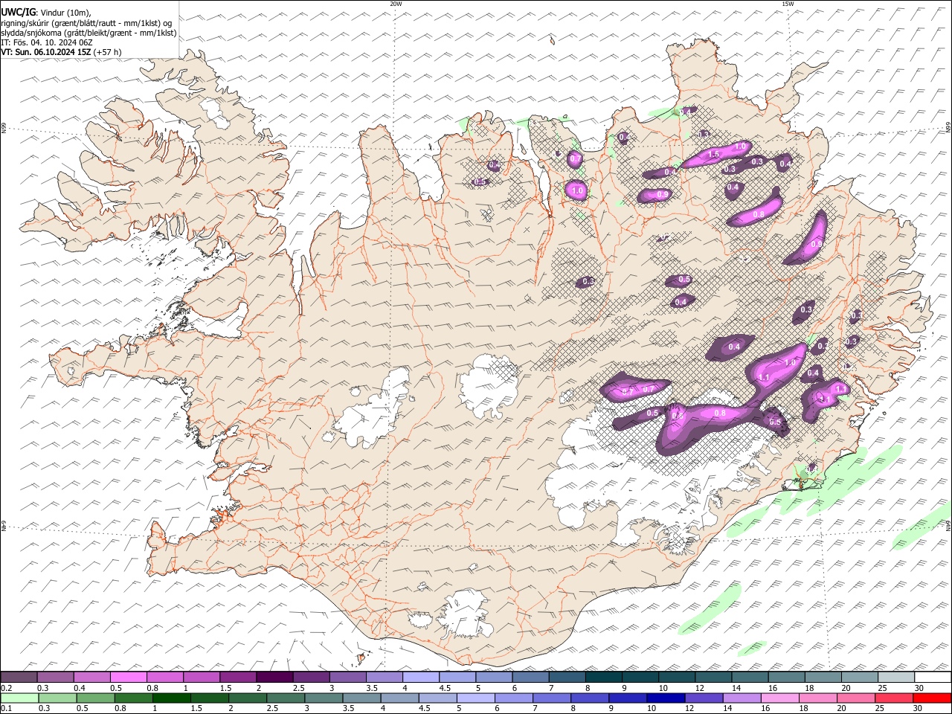Pick the 3.5 swatch in upper legend row

pos(384,678)
